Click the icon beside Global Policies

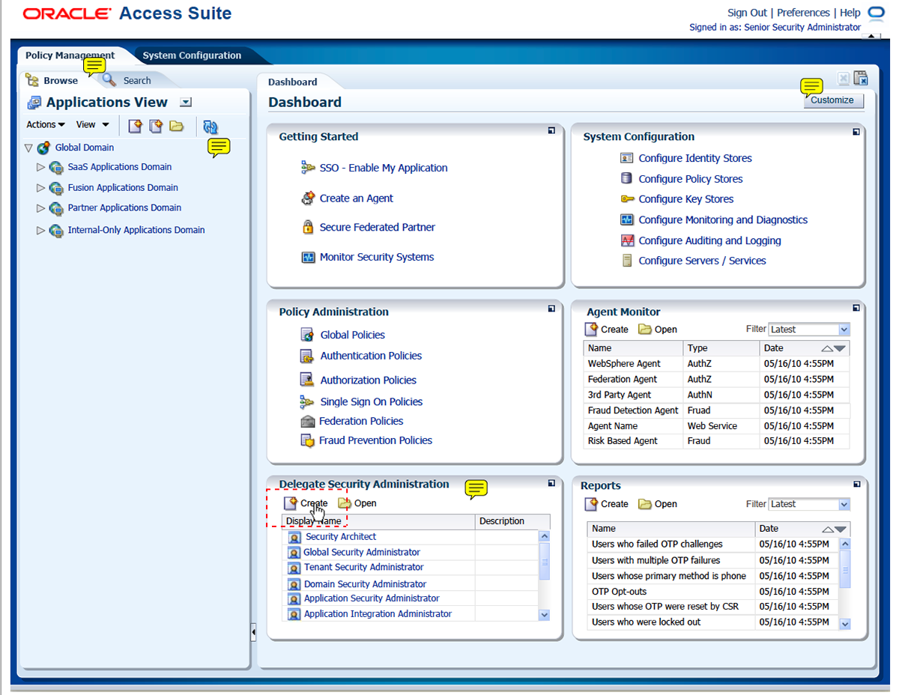[x=306, y=335]
